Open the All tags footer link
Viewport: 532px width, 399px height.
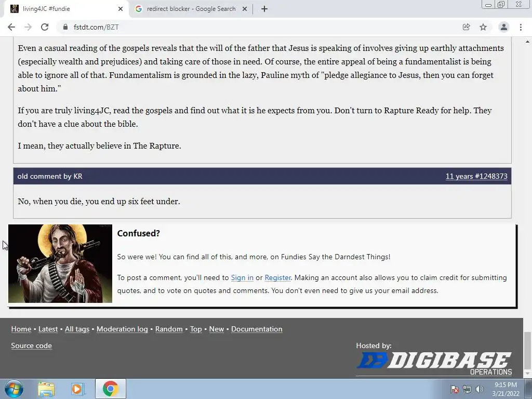pos(77,329)
